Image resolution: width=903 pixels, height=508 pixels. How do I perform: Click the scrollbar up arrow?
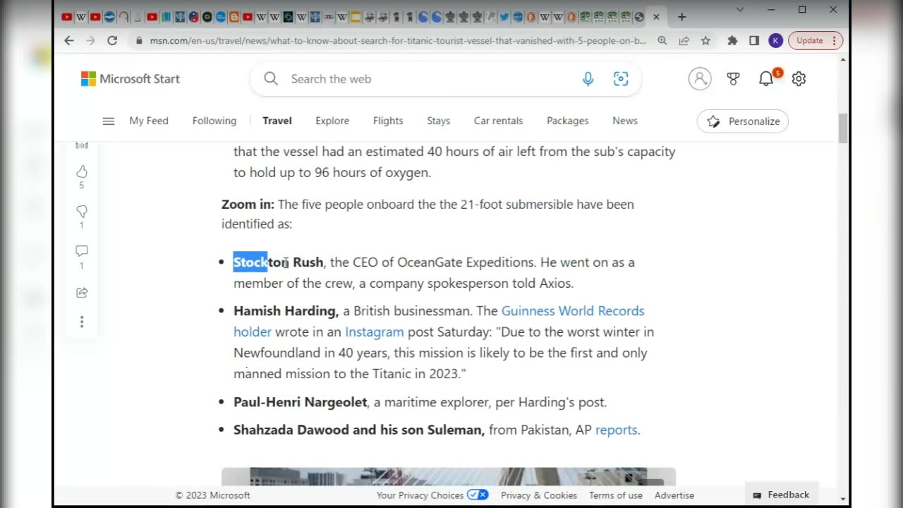[x=843, y=61]
